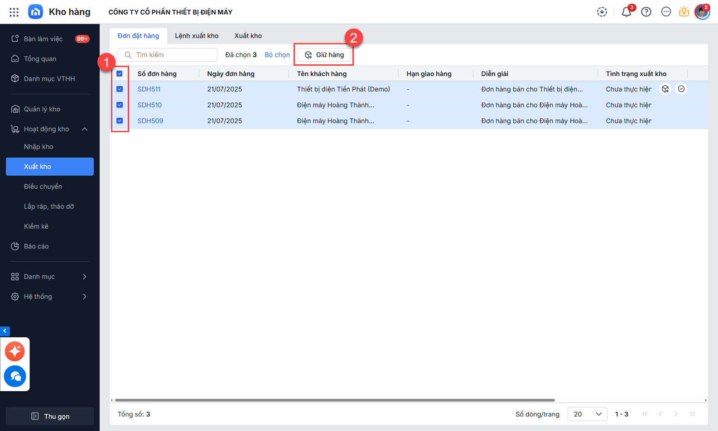Screen dimensions: 718x431
Task: Open the chat support bubble icon
Action: pyautogui.click(x=15, y=376)
